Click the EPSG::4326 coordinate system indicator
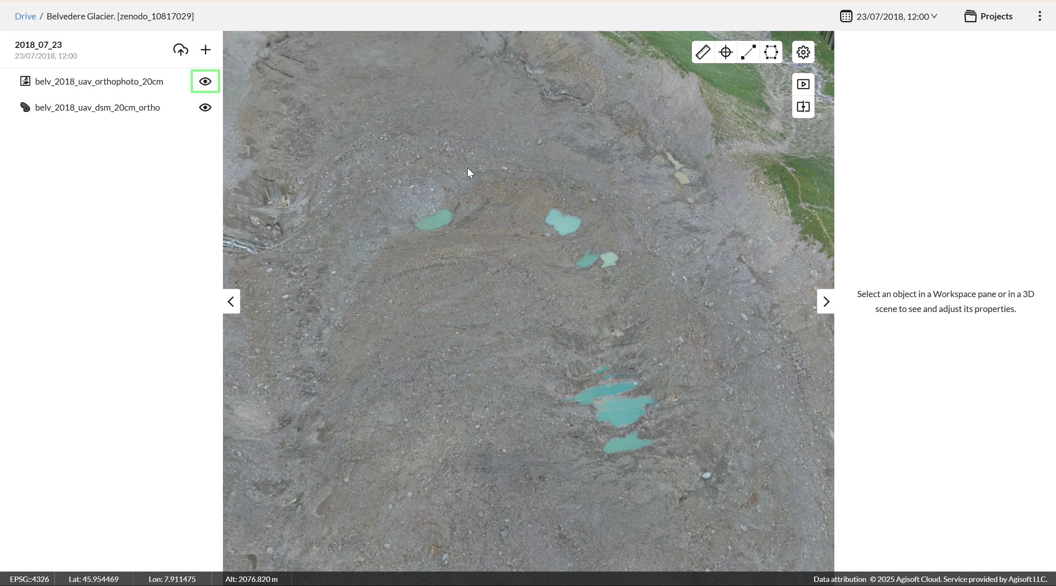 tap(29, 579)
